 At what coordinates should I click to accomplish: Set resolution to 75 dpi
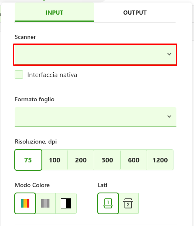click(x=28, y=160)
